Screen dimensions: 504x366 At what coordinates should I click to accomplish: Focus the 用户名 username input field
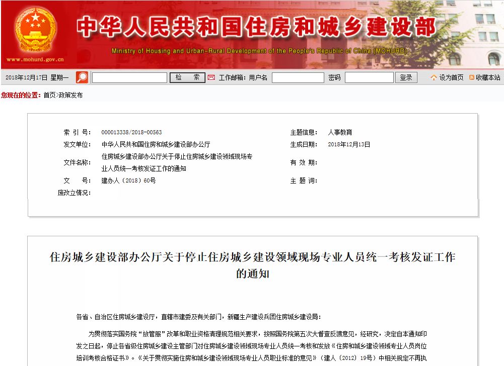pos(298,78)
